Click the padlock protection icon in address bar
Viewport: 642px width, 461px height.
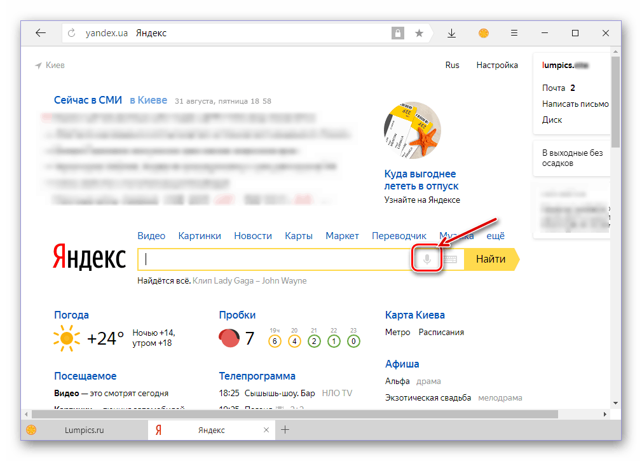tap(397, 33)
